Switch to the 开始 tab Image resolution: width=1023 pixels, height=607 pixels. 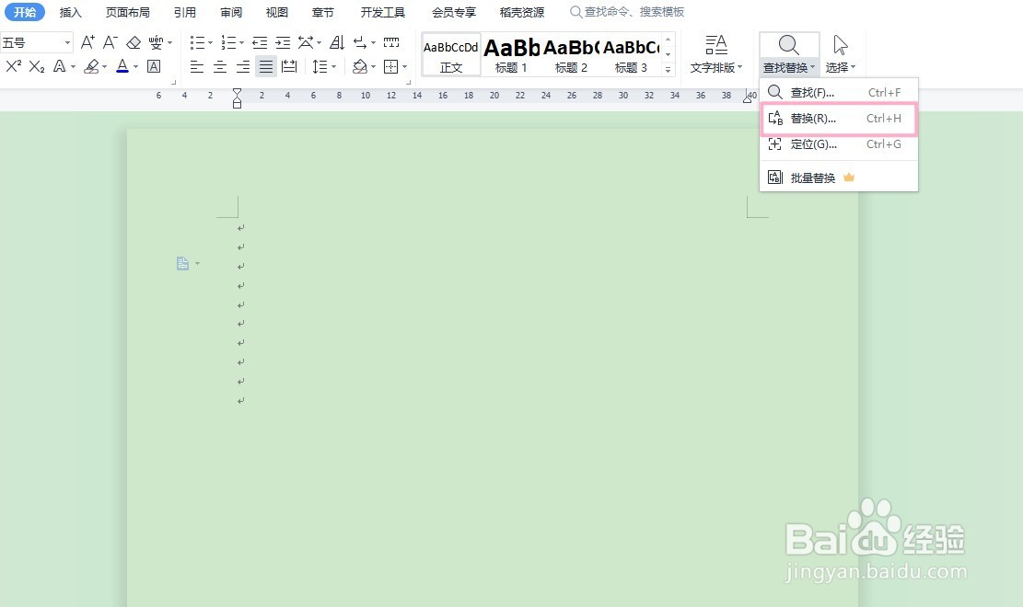[25, 12]
